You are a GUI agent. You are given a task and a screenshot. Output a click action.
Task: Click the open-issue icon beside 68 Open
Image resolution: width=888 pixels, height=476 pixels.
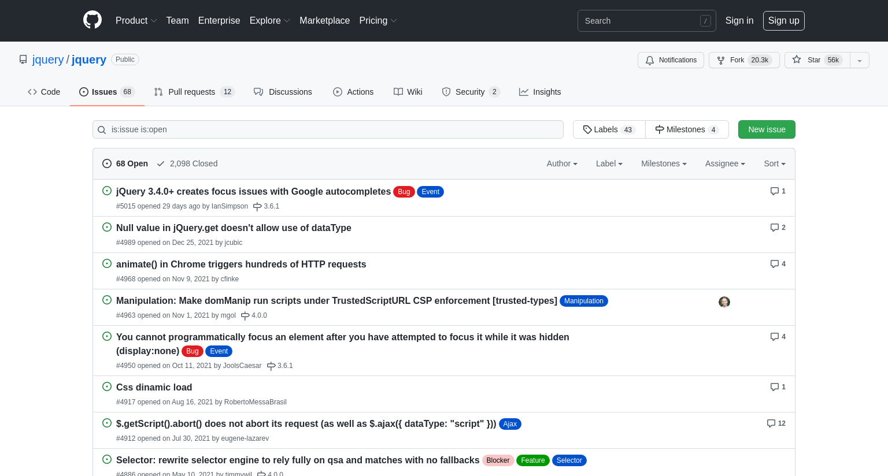[x=107, y=163]
